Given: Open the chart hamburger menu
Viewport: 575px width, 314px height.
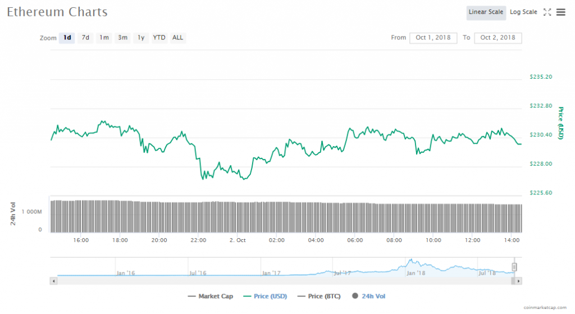Looking at the screenshot, I should tap(560, 12).
